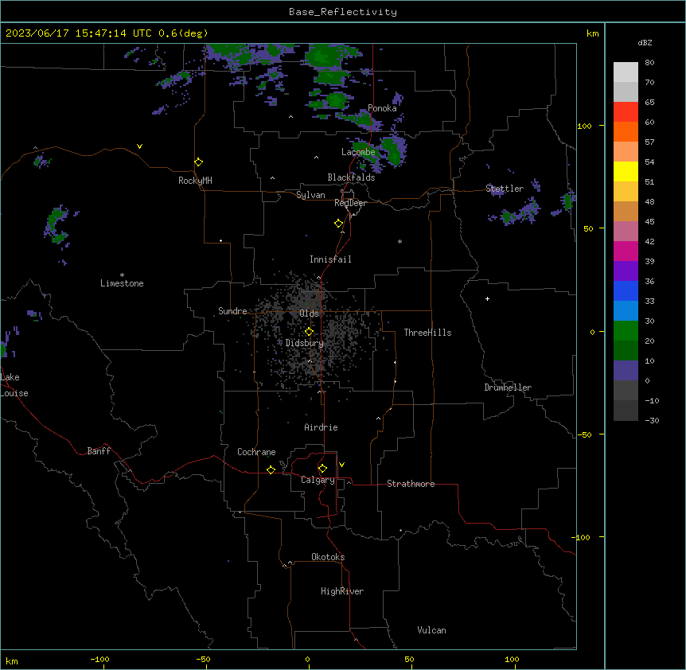Click the yellow diamond marker above Calgary label
This screenshot has height=670, width=686.
coord(322,469)
